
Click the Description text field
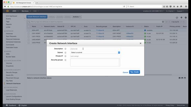[95, 49]
